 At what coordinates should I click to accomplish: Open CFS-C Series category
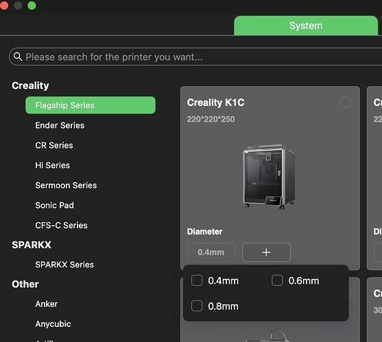[x=61, y=225]
